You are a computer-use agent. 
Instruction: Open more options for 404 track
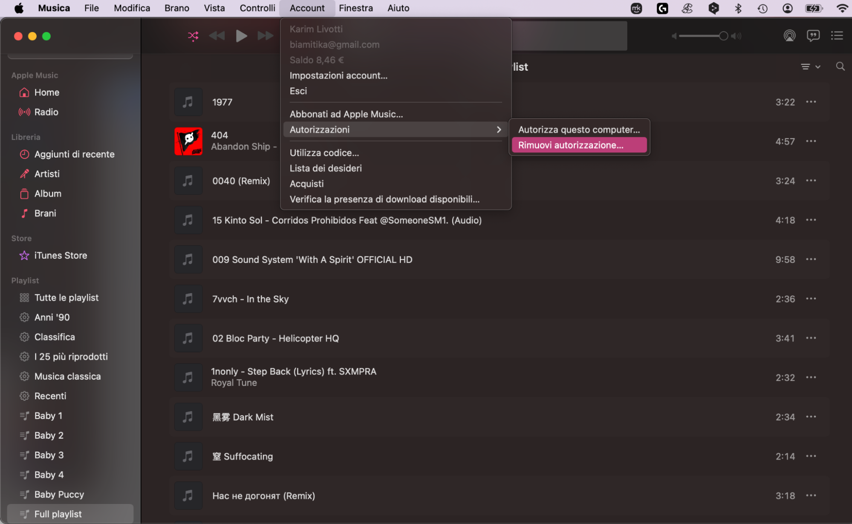(811, 141)
